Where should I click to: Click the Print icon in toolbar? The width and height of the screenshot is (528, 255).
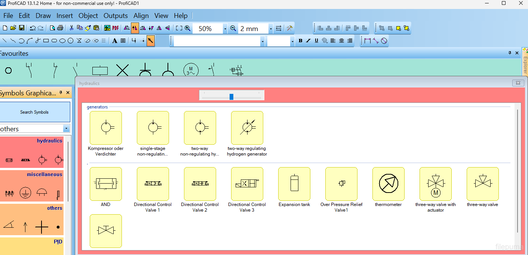point(60,28)
